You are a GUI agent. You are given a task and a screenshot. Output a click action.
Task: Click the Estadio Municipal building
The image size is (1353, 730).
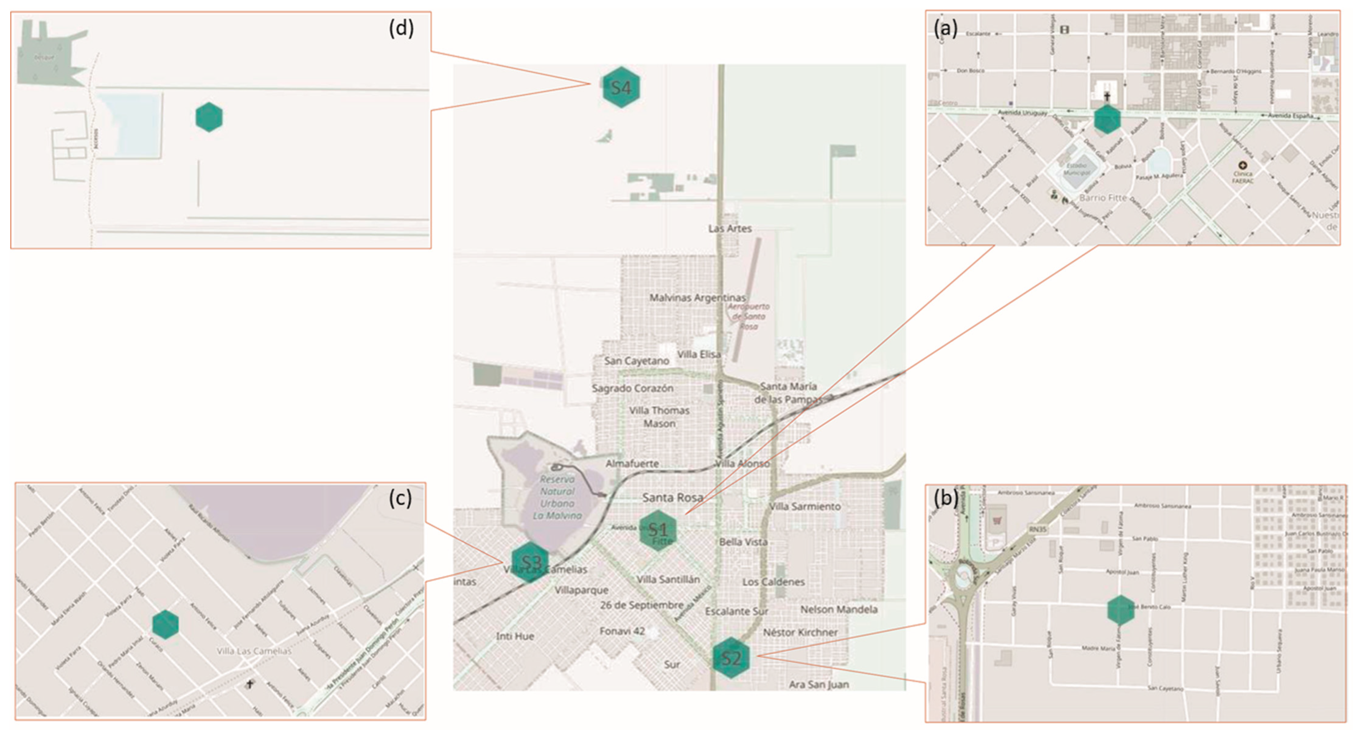coord(1076,169)
